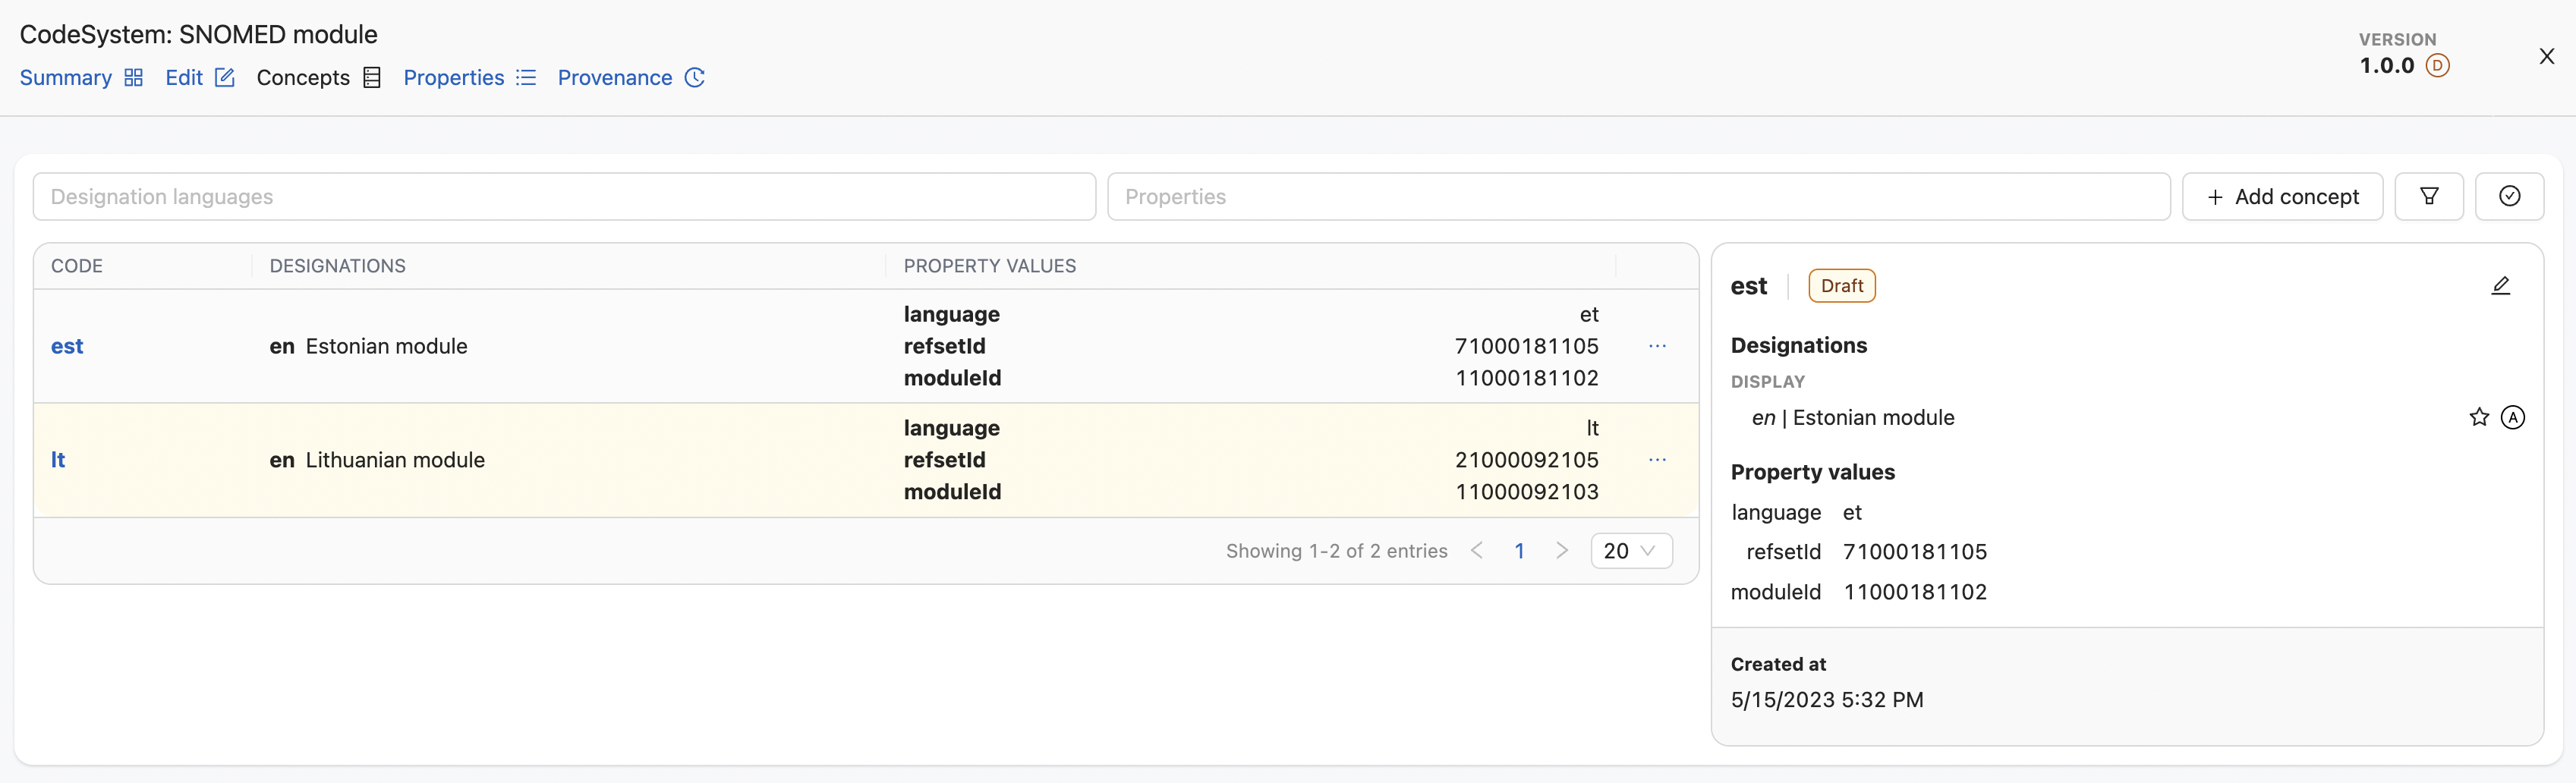Edit the est concept with pencil icon
2576x783 pixels.
coord(2500,286)
